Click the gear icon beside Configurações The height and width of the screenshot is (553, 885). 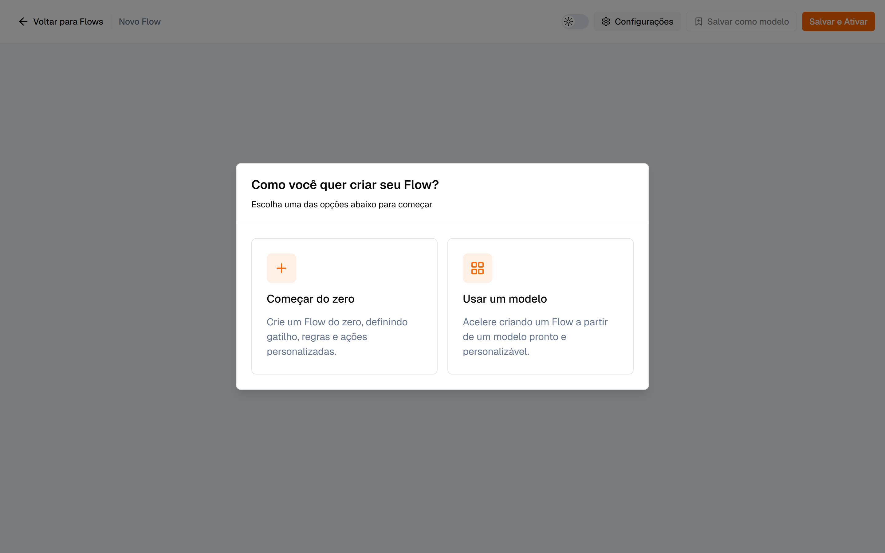tap(606, 22)
